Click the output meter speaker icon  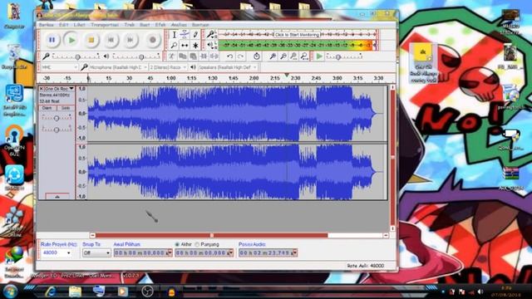pos(210,45)
